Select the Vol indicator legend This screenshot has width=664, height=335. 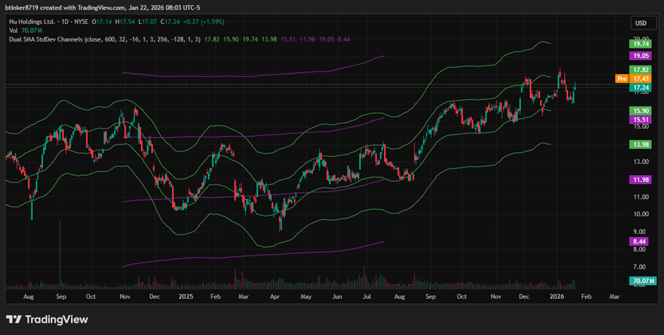[x=12, y=31]
